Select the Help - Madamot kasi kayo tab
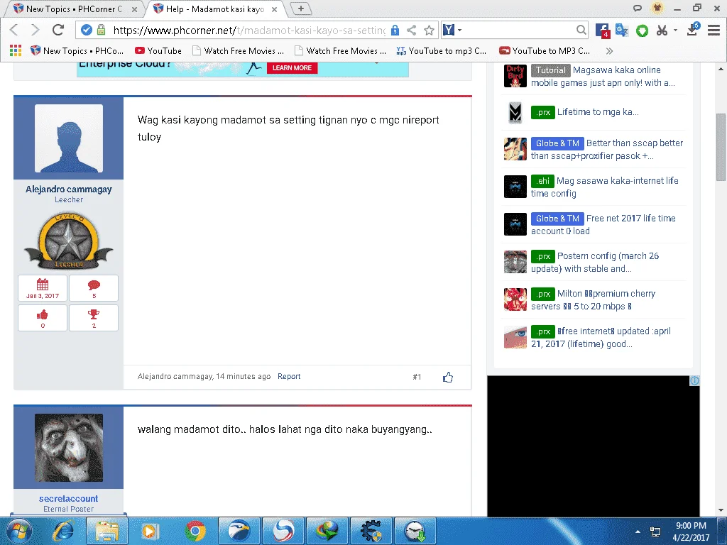Viewport: 727px width, 545px height. click(x=216, y=9)
